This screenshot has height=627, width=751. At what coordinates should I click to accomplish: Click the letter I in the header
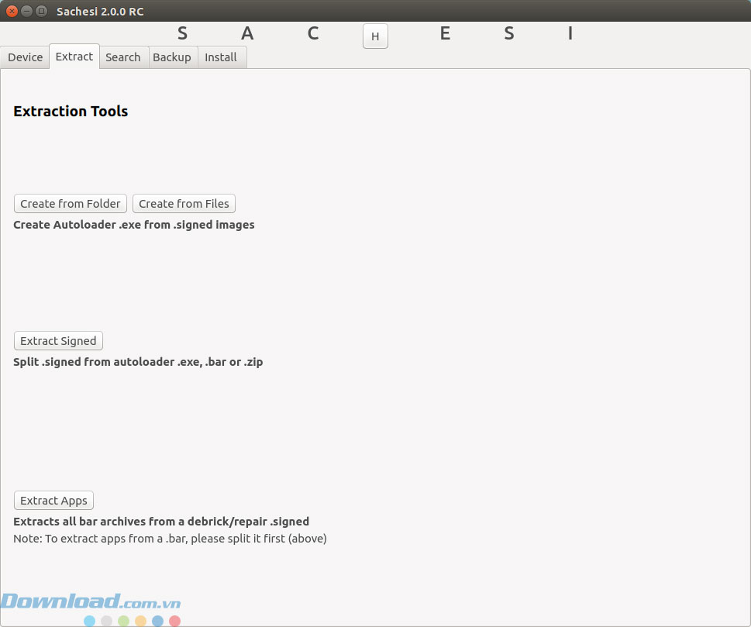click(570, 33)
